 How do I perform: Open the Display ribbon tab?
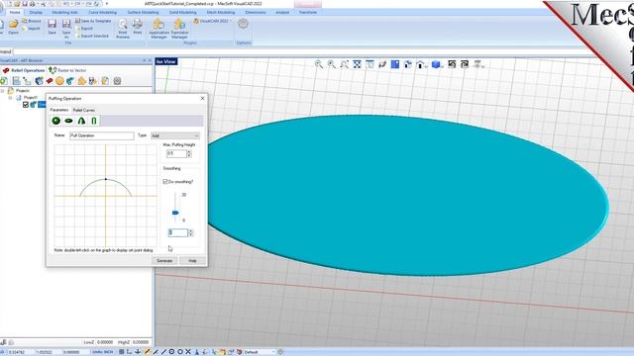36,13
